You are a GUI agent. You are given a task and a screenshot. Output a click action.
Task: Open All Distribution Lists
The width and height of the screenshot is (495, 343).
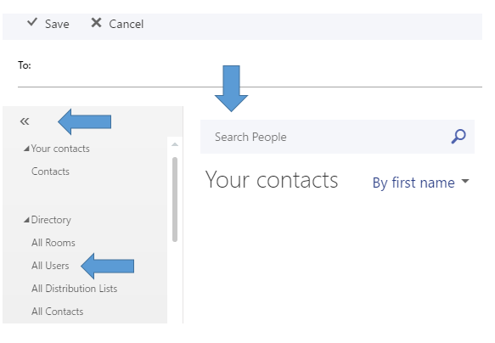tap(74, 289)
